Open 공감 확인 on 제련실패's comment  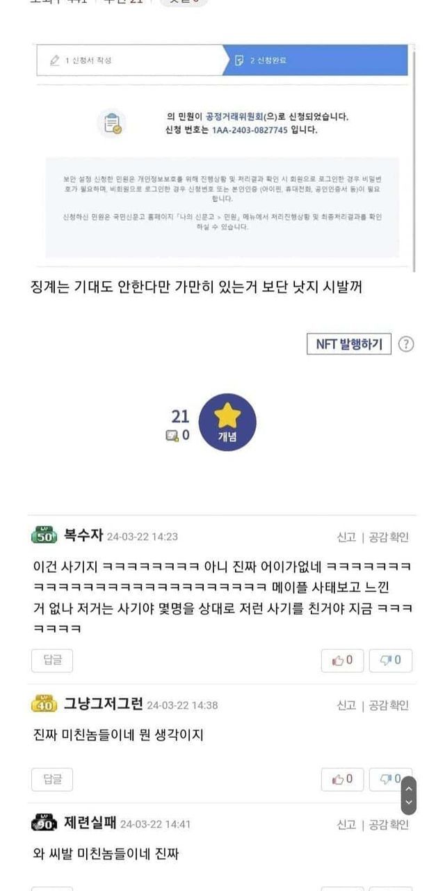(389, 824)
